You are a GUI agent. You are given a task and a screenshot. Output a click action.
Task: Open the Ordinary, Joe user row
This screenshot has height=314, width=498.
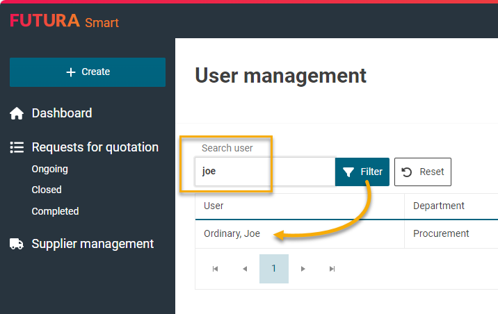(232, 233)
